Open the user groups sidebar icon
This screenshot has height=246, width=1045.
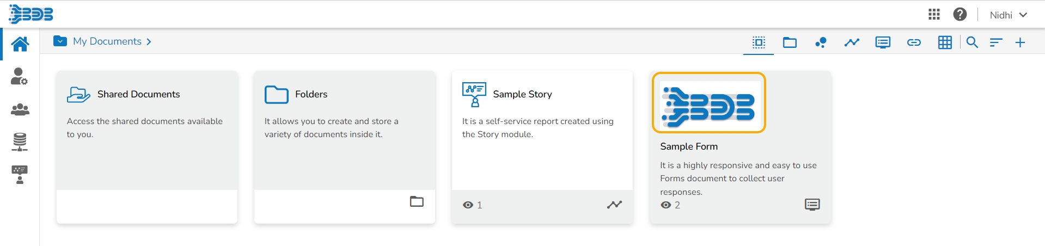click(20, 109)
